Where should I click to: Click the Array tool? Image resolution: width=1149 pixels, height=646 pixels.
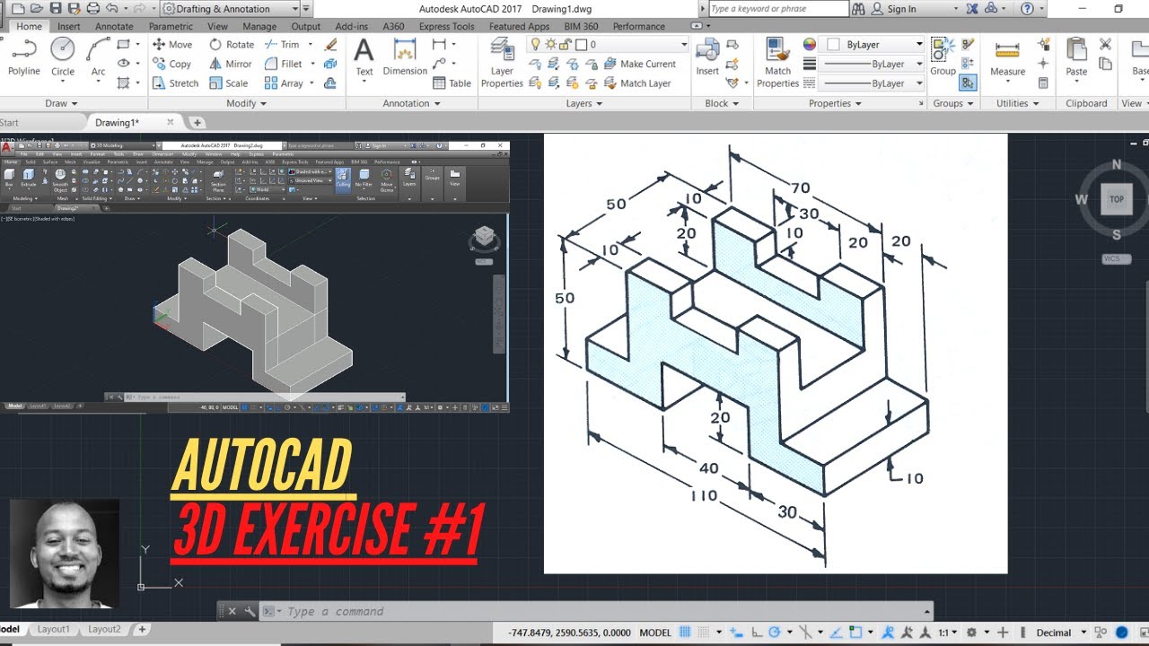[284, 83]
